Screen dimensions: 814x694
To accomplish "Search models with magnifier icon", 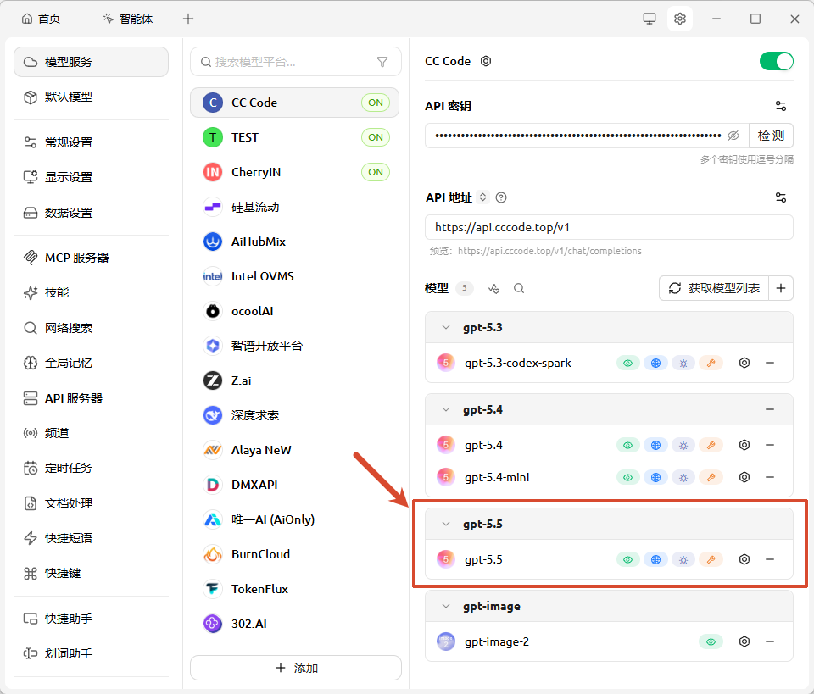I will [x=519, y=288].
